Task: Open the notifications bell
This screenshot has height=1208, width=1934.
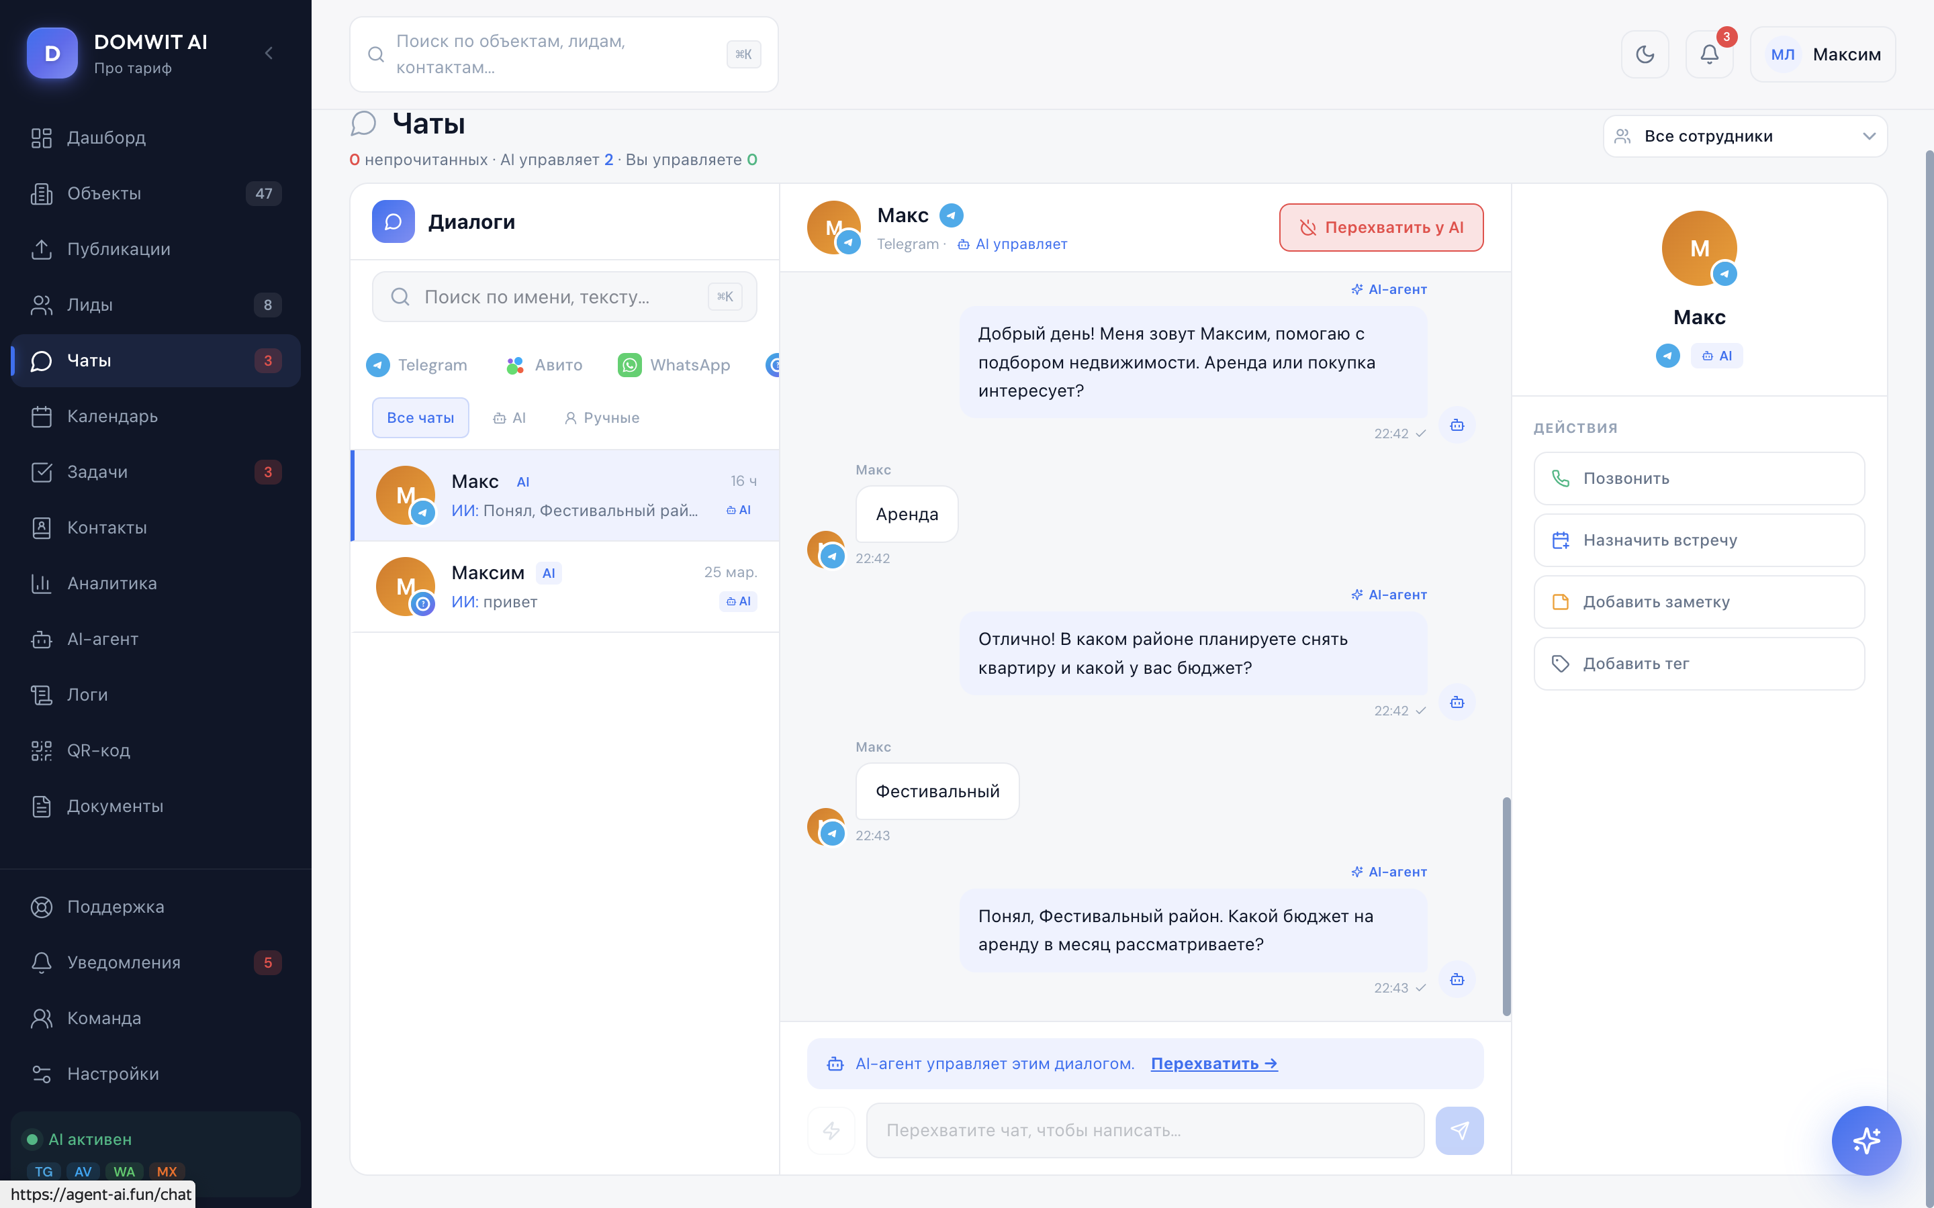Action: tap(1710, 54)
